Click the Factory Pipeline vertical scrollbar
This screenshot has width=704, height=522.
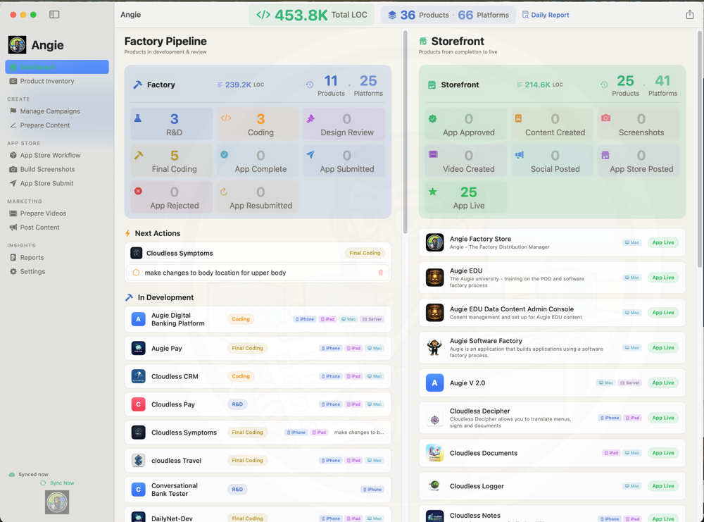[x=405, y=132]
